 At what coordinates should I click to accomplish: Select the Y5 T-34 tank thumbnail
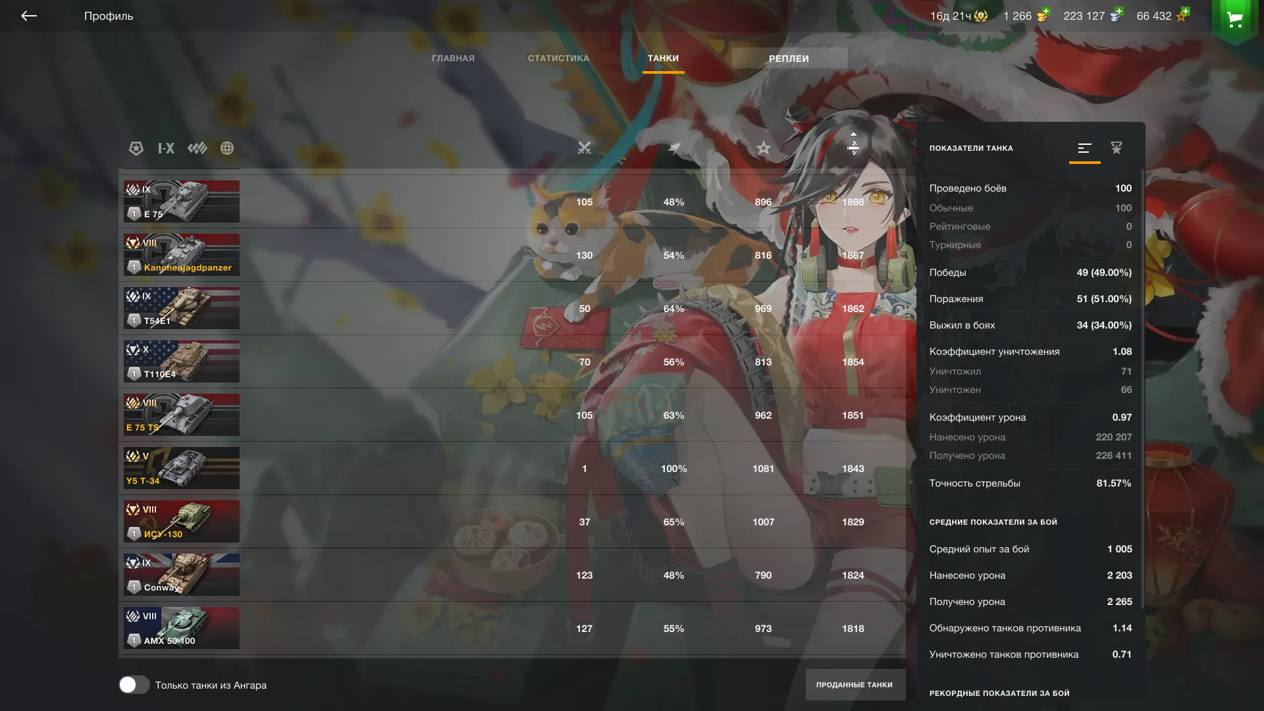[x=182, y=468]
